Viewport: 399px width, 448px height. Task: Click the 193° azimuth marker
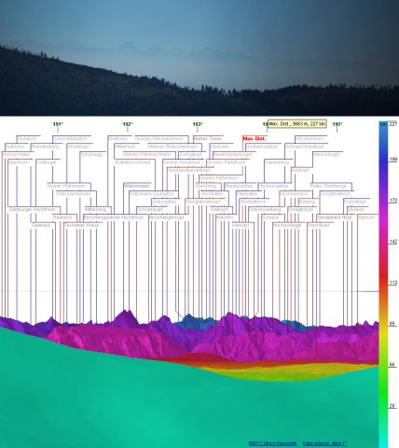click(x=198, y=124)
